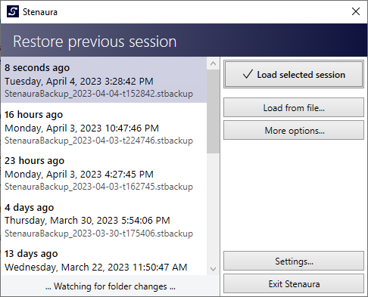
Task: Click Watching for folder changes status text
Action: pos(111,286)
